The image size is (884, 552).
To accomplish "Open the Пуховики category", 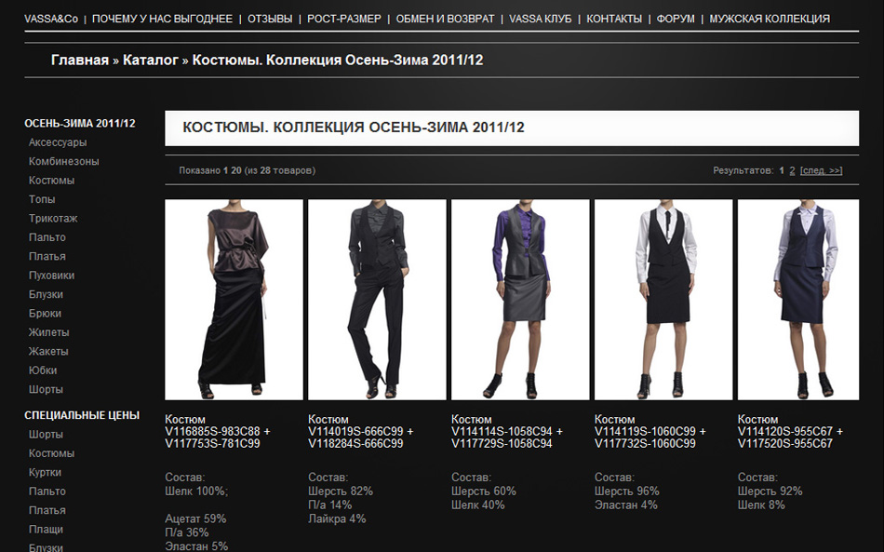I will (53, 275).
